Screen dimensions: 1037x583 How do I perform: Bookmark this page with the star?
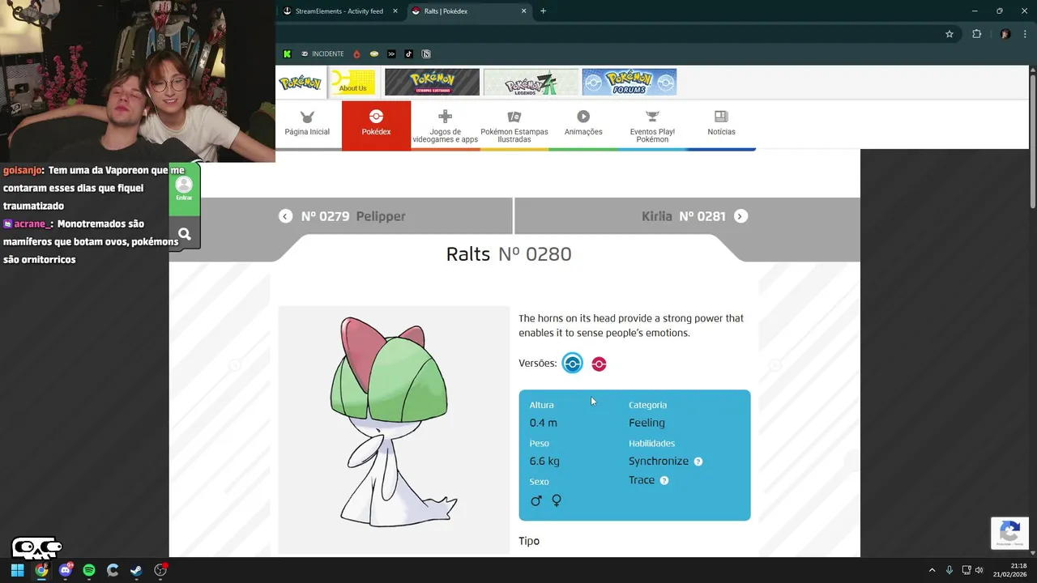pyautogui.click(x=950, y=34)
